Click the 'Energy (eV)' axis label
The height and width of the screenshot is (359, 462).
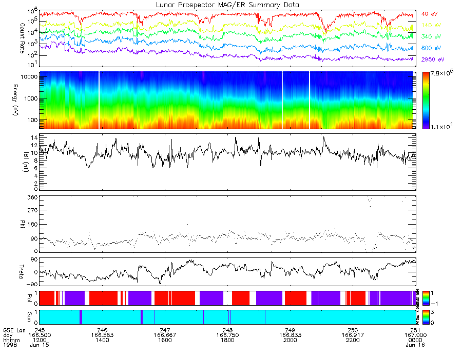15,100
